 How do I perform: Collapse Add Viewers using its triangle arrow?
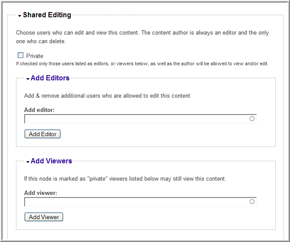pyautogui.click(x=28, y=162)
